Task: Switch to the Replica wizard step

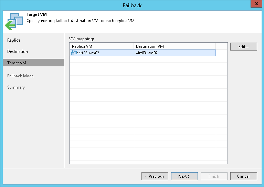Action: [x=14, y=40]
